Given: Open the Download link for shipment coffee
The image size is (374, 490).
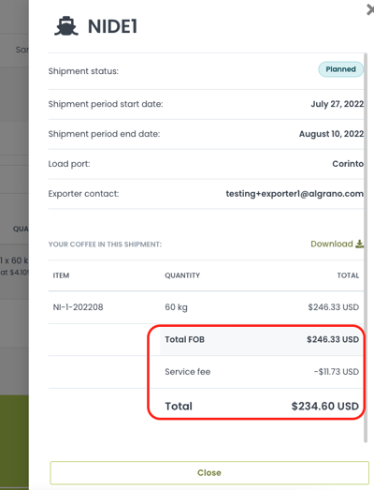Looking at the screenshot, I should (332, 244).
